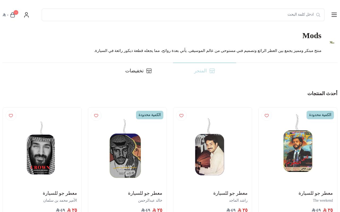340x212 pixels.
Task: Switch to the المتجر tab
Action: (x=204, y=71)
